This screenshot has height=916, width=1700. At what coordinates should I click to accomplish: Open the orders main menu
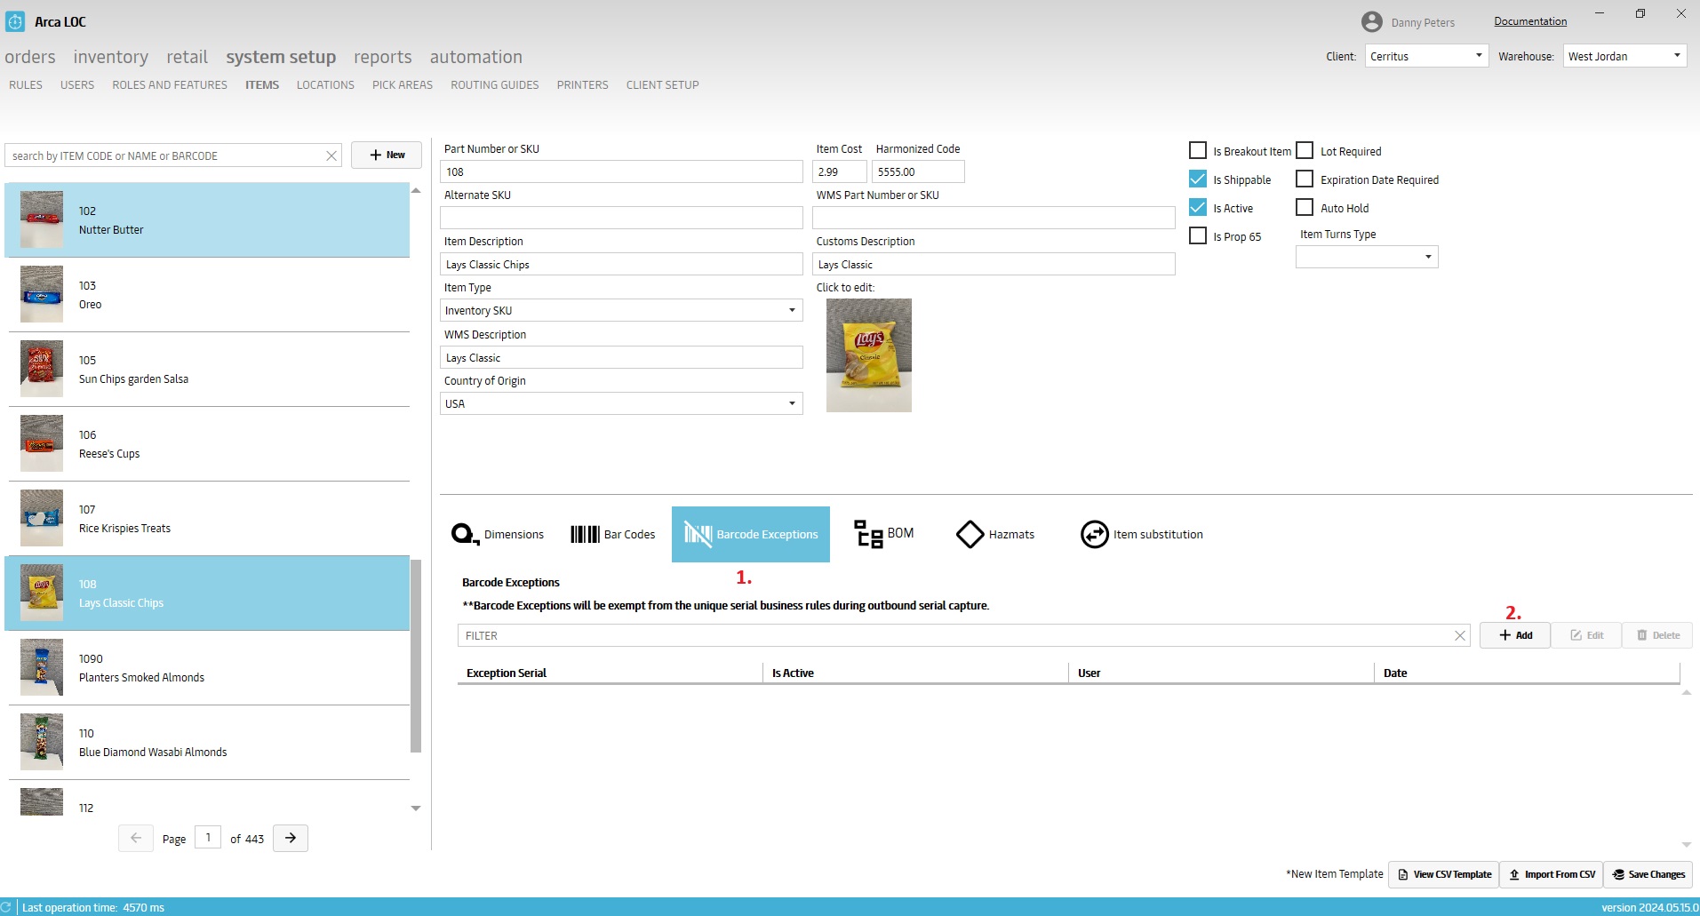(30, 57)
